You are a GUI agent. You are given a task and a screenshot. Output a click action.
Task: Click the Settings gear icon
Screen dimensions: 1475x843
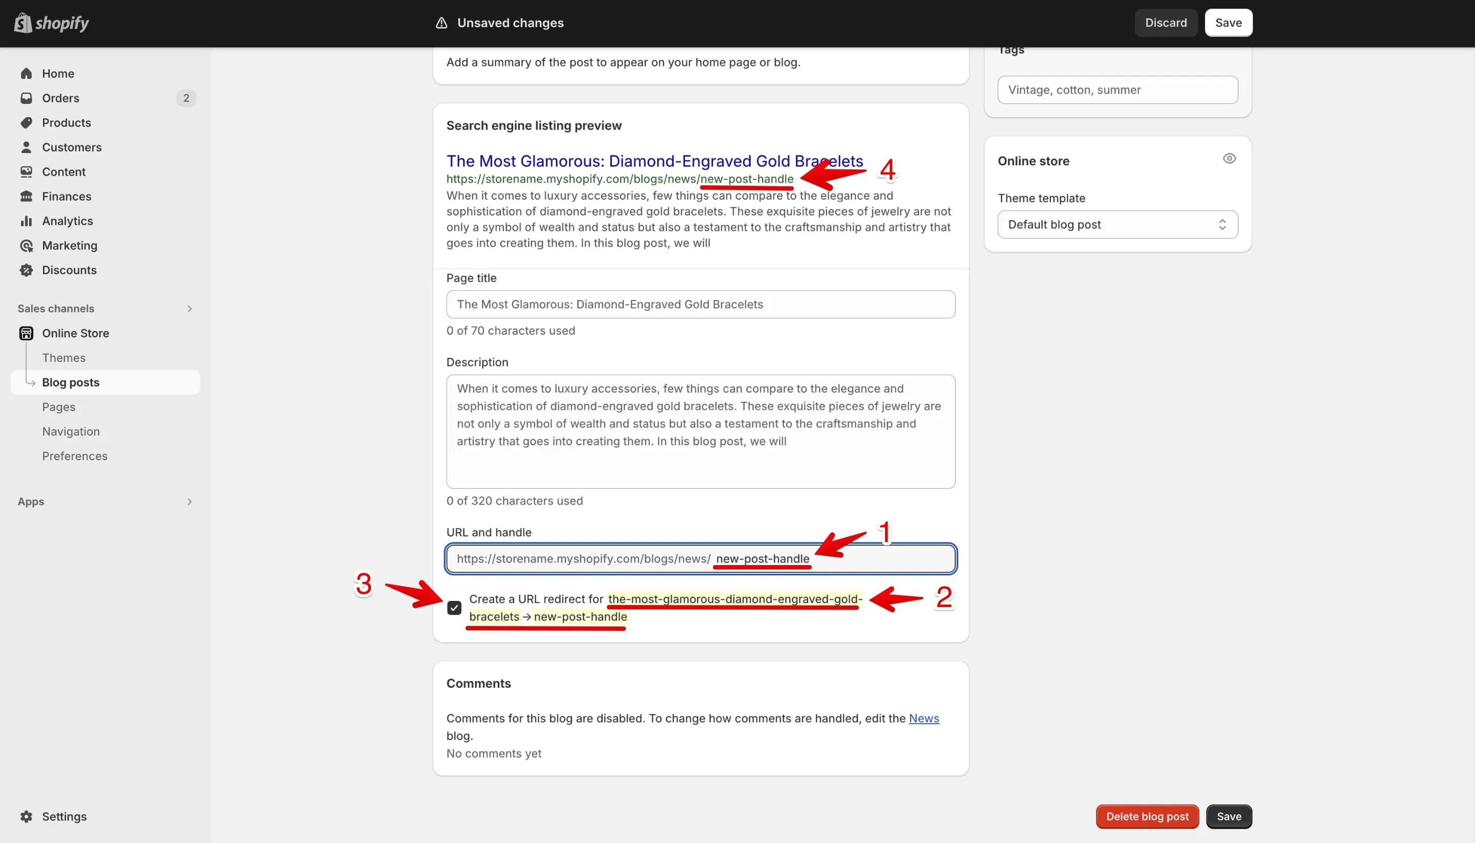[x=26, y=816]
